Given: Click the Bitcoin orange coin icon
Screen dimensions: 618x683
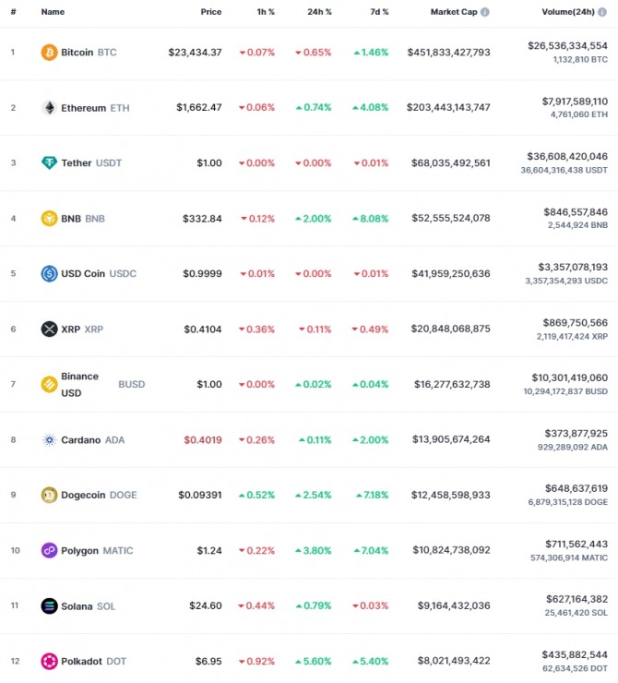Looking at the screenshot, I should pyautogui.click(x=49, y=53).
